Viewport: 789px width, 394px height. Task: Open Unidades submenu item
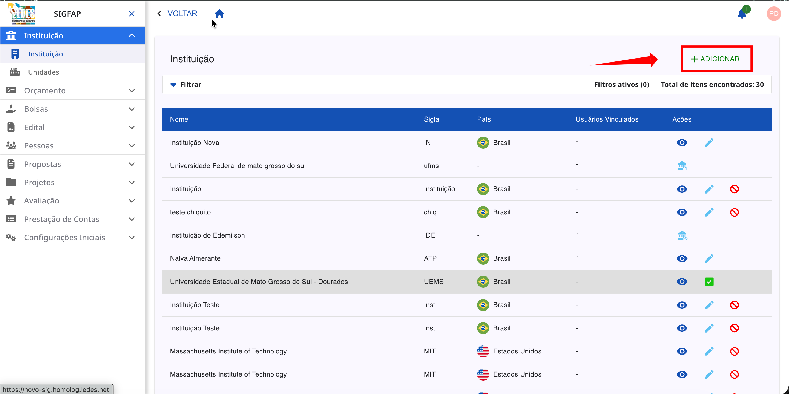(43, 72)
